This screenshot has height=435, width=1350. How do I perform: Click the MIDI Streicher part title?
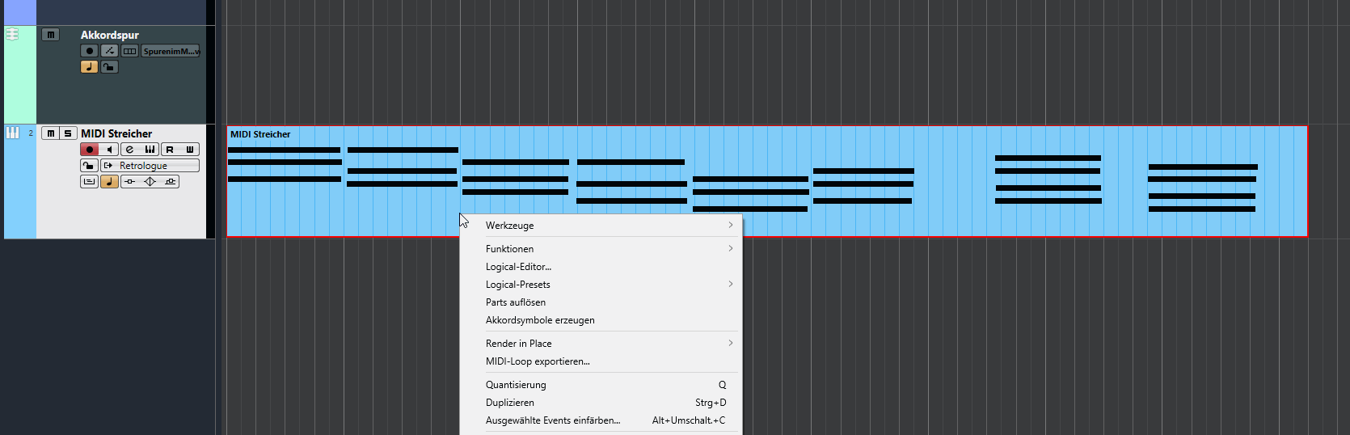[x=260, y=134]
